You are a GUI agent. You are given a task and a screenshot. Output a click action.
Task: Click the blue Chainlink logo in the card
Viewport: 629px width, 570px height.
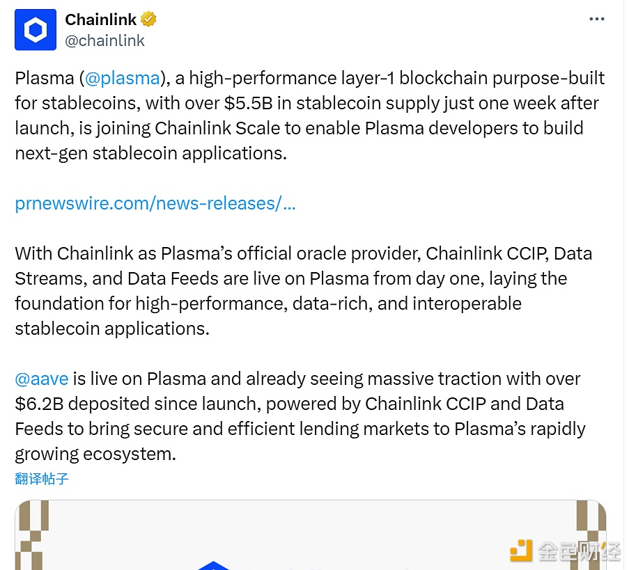pyautogui.click(x=215, y=565)
